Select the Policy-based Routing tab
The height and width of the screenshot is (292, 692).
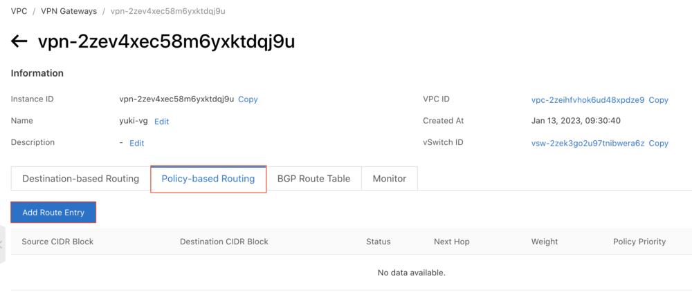[x=208, y=179]
